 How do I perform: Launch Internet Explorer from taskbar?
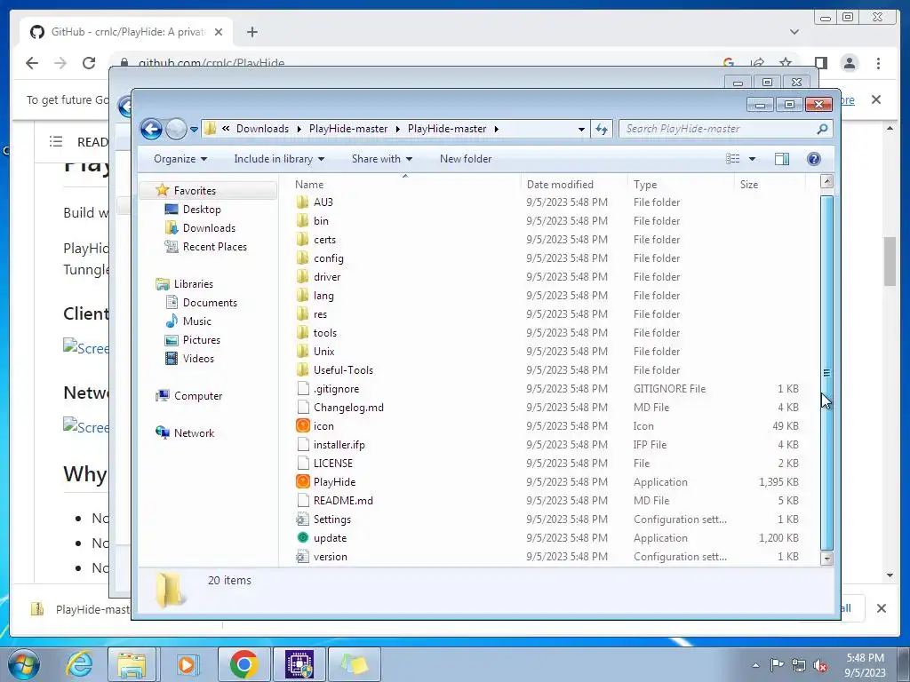click(x=79, y=664)
